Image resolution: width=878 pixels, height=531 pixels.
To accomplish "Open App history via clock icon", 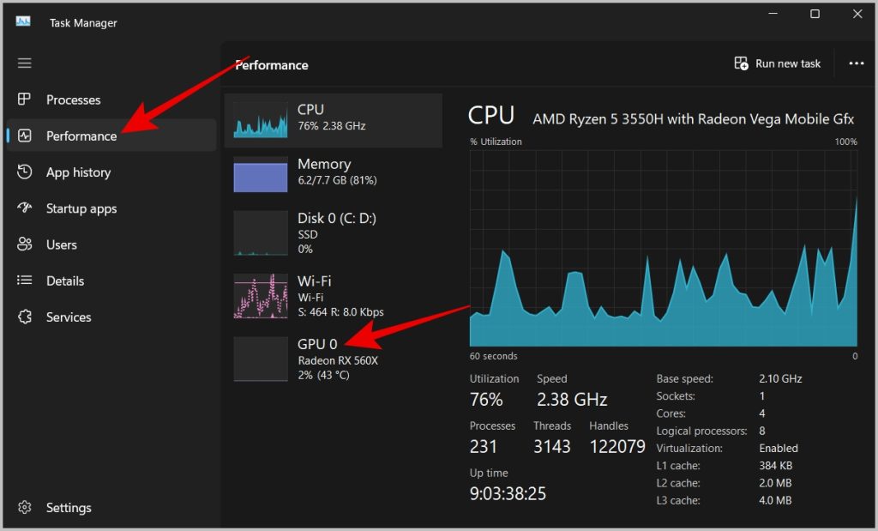I will [24, 172].
